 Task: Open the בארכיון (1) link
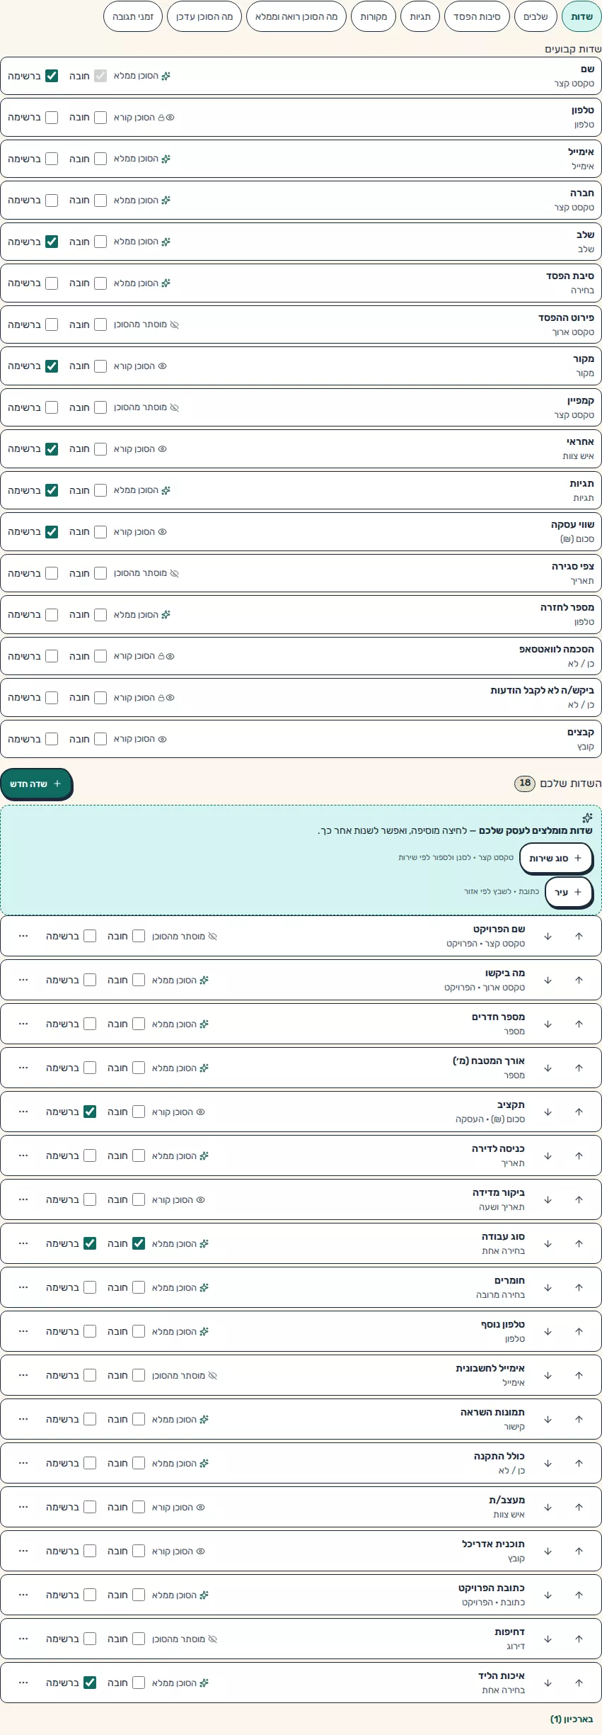tap(572, 1719)
